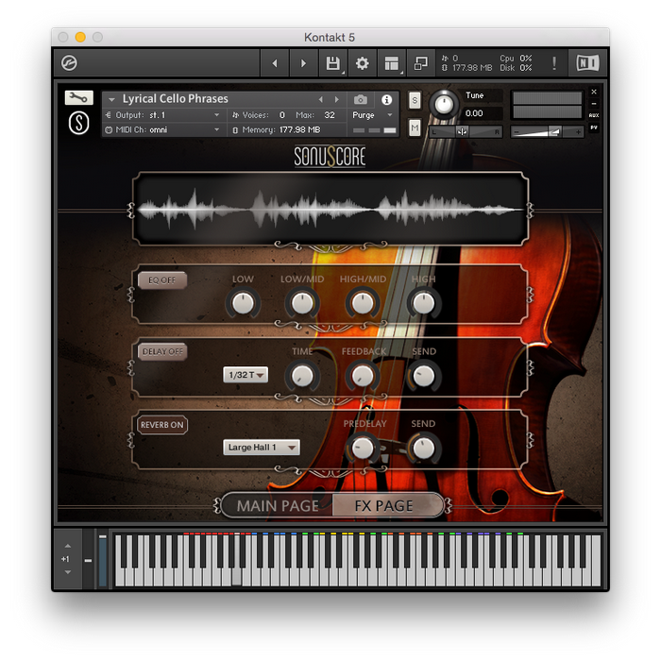Mute the instrument with M button
Viewport: 661px width, 661px height.
click(x=415, y=127)
